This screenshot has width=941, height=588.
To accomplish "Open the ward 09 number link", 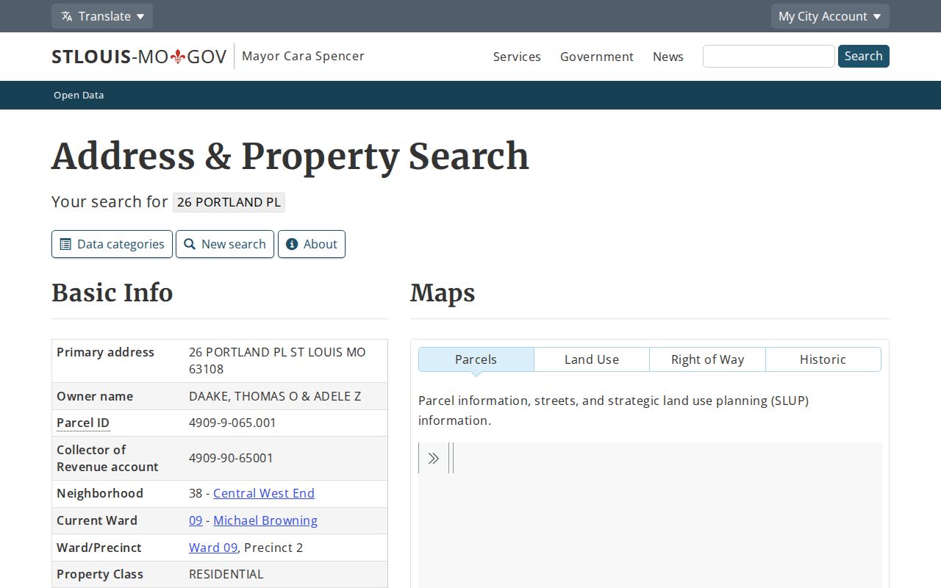I will [196, 520].
